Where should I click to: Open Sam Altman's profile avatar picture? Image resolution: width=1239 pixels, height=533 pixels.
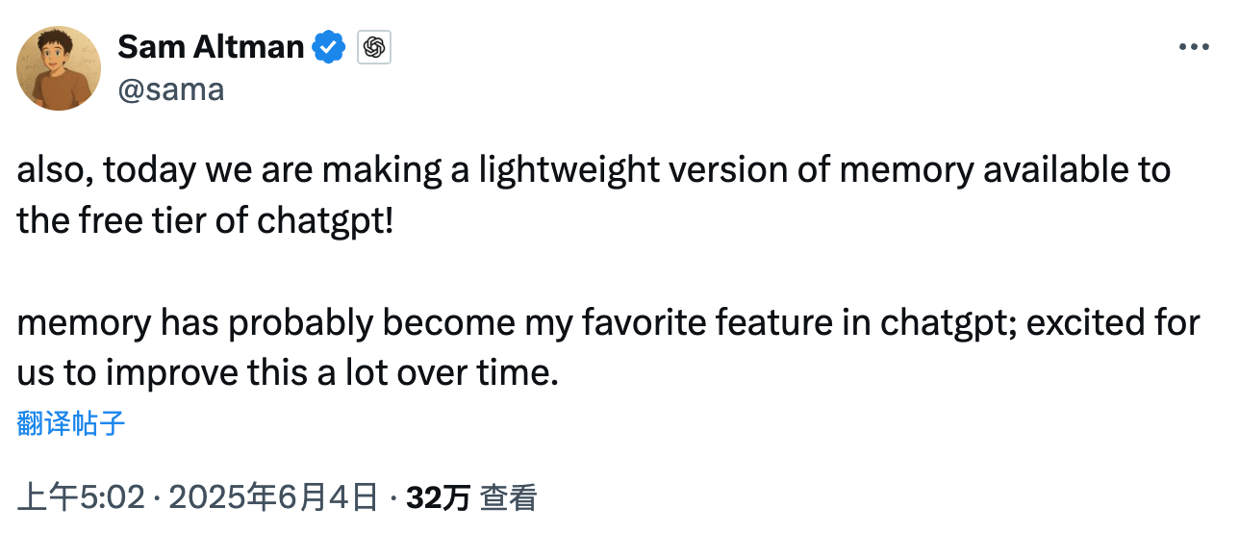59,68
